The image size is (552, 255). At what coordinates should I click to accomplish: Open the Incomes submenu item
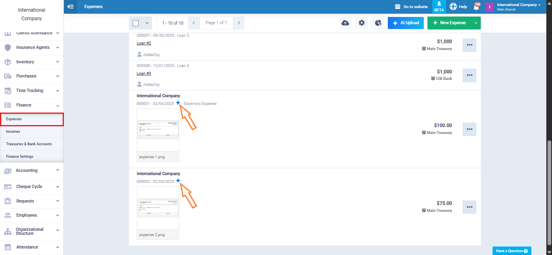click(13, 132)
